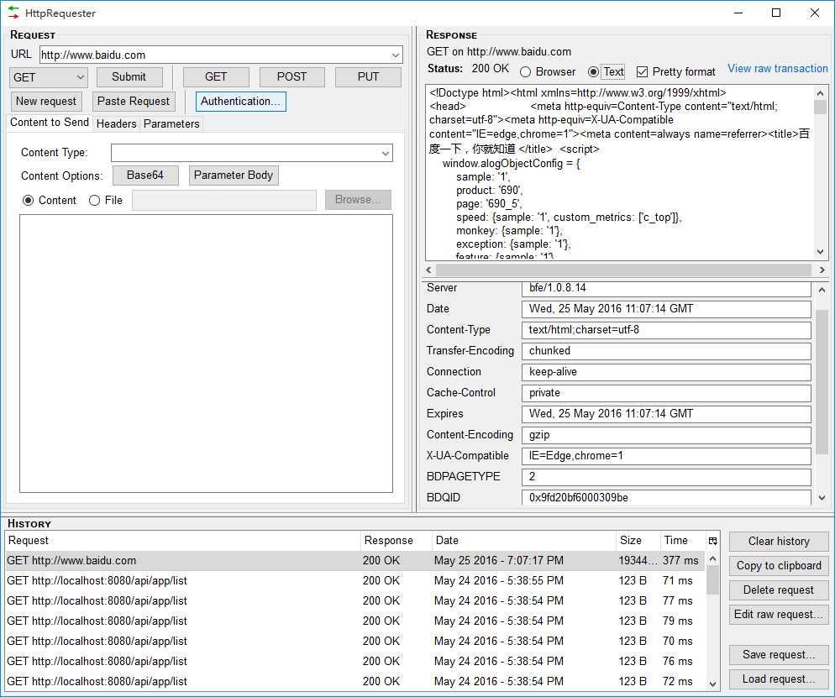
Task: Click the Paste Request button
Action: [x=134, y=101]
